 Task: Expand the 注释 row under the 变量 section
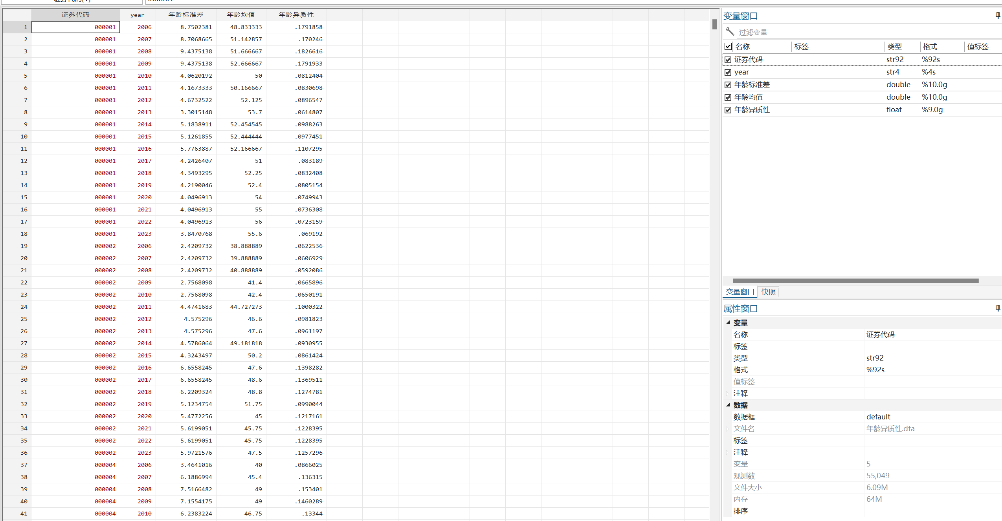point(727,393)
